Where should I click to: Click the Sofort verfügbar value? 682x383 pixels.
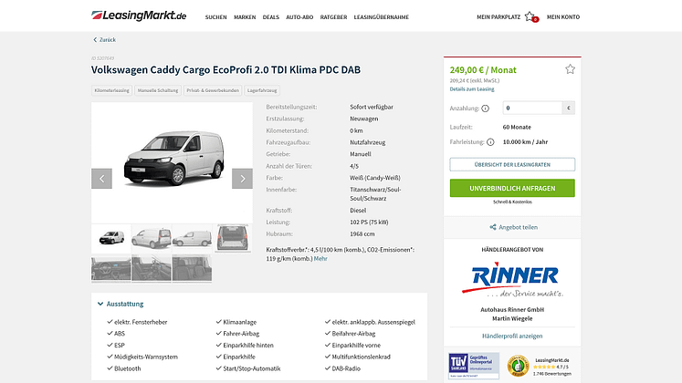tap(372, 107)
